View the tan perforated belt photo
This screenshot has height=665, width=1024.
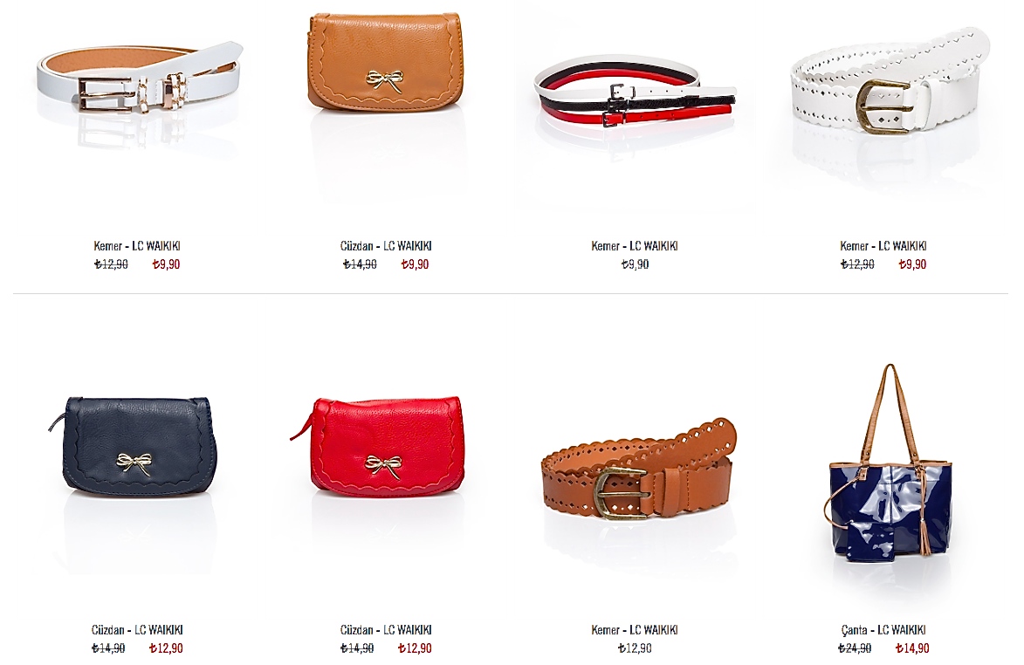[x=638, y=470]
